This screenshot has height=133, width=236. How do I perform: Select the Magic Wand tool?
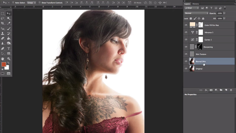[x=9, y=18]
